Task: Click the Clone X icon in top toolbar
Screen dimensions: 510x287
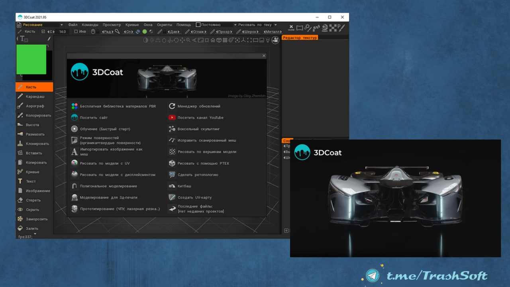Action: click(291, 28)
